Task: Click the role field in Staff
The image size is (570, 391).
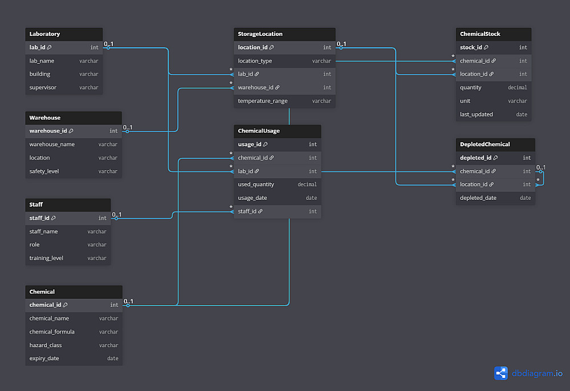Action: pos(68,245)
